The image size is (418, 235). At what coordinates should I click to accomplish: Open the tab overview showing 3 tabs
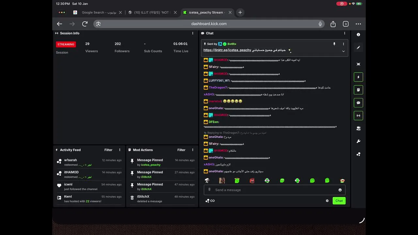click(346, 24)
